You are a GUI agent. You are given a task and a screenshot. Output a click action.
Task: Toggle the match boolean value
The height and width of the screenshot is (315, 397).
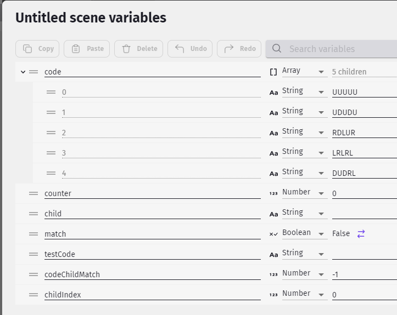click(361, 234)
